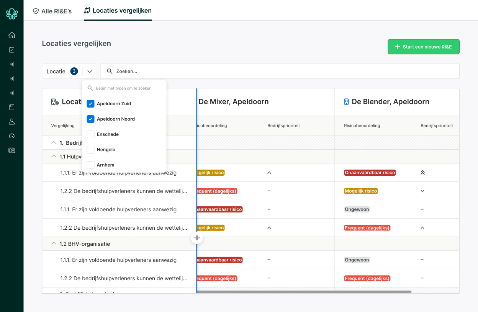
Task: Click the location icon beside Locati heading
Action: pos(55,102)
